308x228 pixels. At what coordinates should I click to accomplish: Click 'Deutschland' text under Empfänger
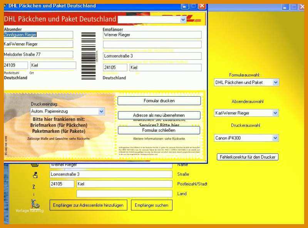point(114,78)
